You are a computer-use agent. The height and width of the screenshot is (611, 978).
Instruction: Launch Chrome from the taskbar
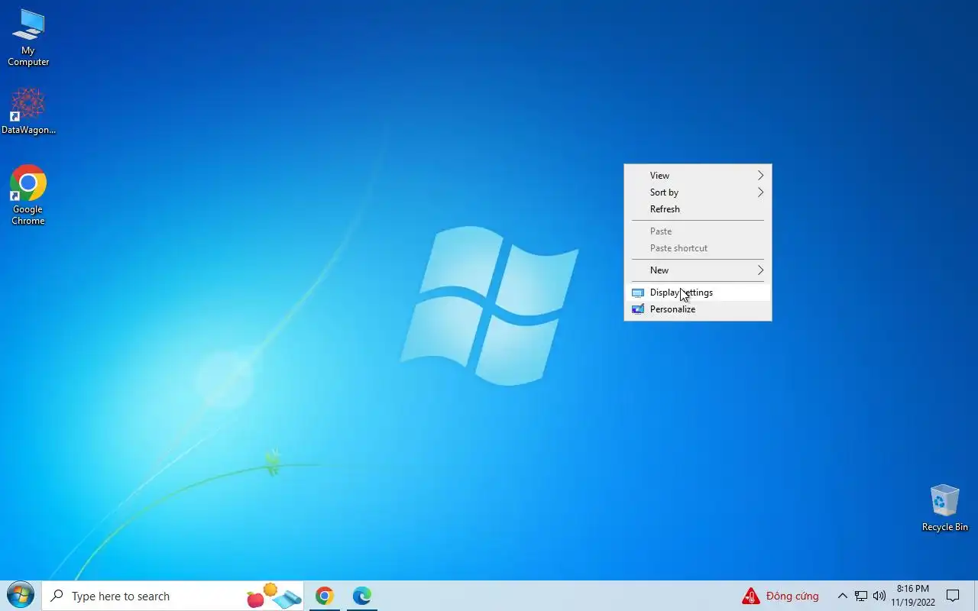[325, 596]
